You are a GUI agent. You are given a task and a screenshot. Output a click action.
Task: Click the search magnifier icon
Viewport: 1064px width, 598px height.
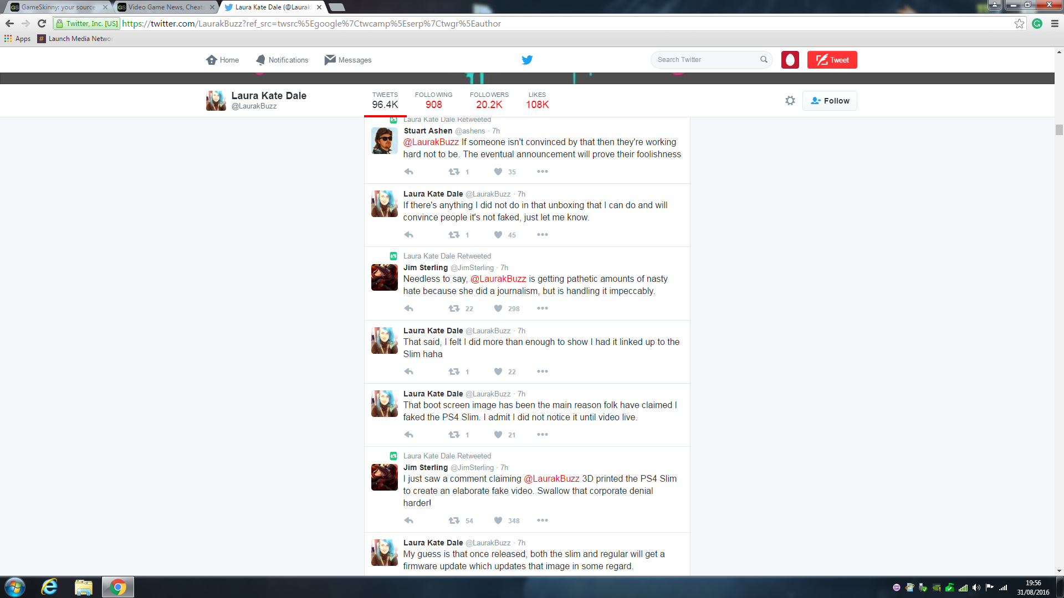pyautogui.click(x=764, y=60)
